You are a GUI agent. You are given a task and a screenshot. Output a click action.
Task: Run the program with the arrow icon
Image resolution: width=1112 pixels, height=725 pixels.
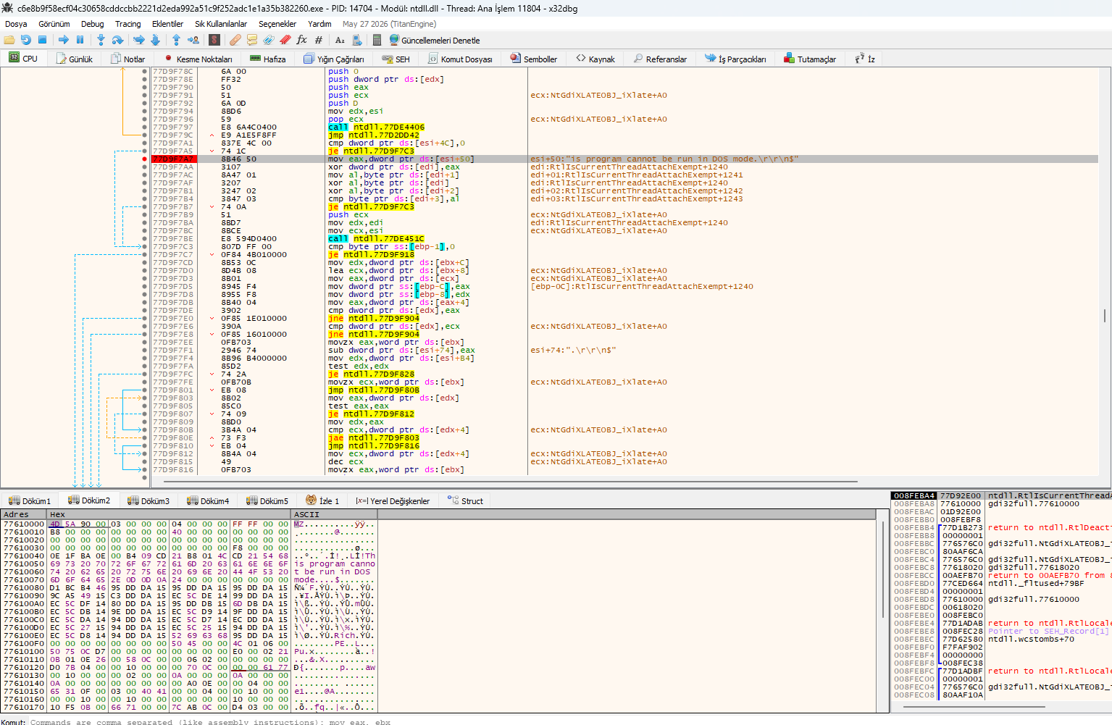coord(64,40)
